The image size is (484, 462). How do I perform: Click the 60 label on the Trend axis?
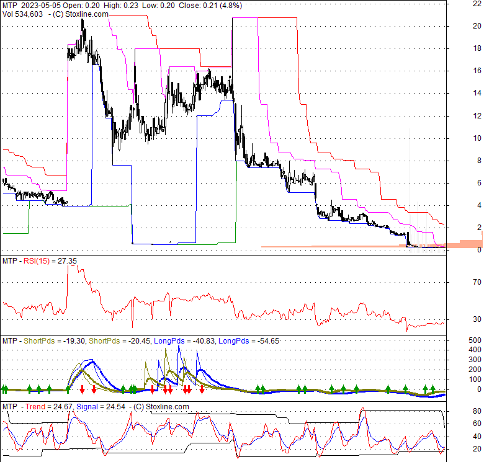click(x=477, y=424)
